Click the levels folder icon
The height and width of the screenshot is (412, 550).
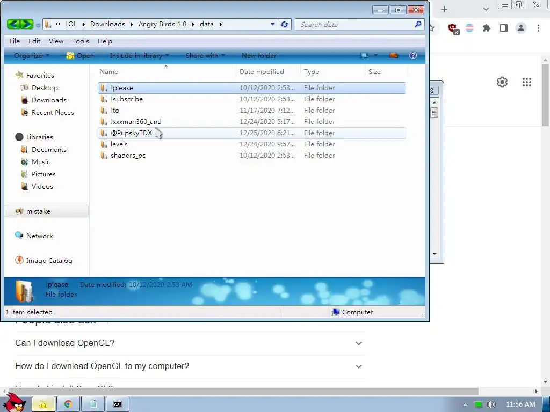(x=104, y=144)
